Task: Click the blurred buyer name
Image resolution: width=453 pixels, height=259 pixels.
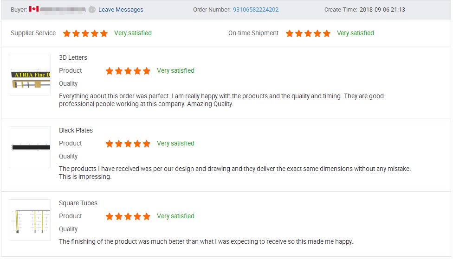Action: 63,10
